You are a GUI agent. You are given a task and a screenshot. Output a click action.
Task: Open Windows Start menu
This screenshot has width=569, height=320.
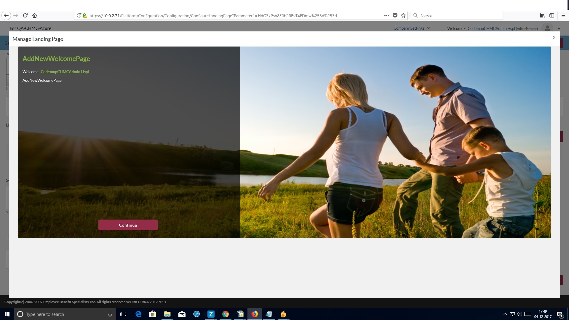(x=7, y=314)
